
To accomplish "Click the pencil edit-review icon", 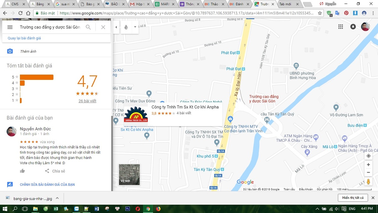I will [10, 185].
